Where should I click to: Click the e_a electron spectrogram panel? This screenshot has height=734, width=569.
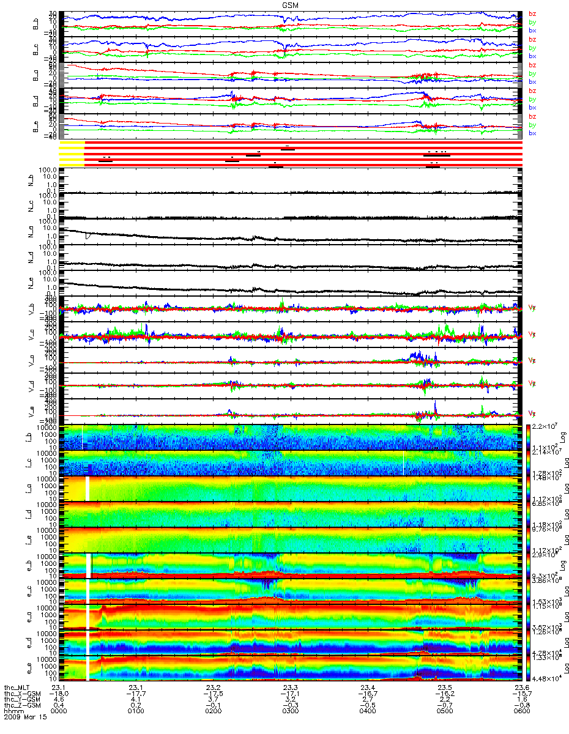point(291,617)
